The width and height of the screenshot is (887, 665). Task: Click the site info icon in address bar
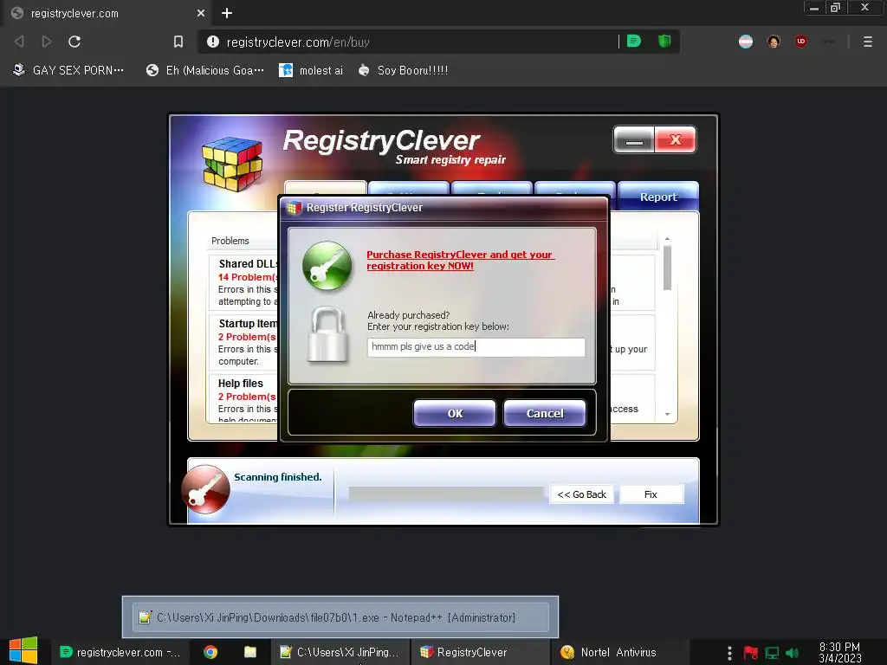click(213, 42)
